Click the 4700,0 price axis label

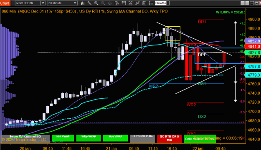pos(254,111)
